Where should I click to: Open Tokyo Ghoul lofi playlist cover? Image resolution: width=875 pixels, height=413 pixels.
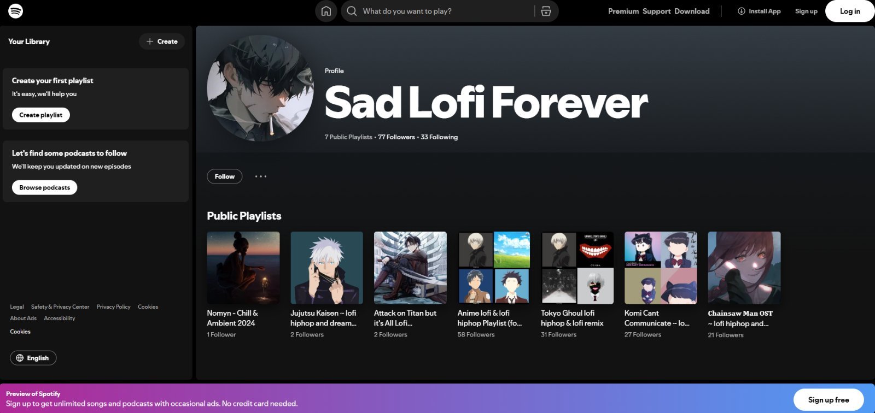(577, 268)
